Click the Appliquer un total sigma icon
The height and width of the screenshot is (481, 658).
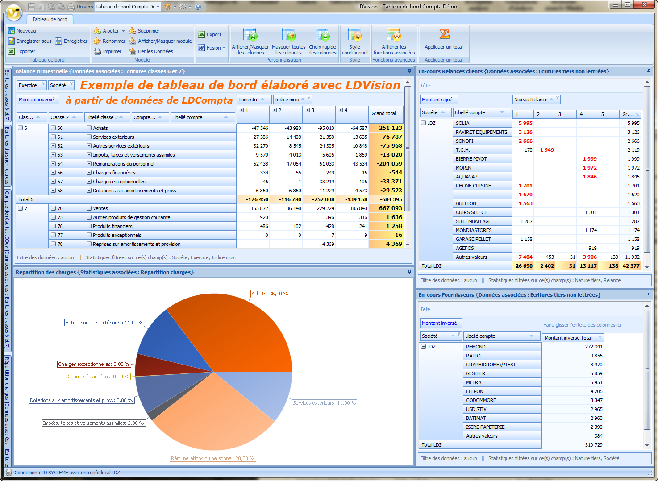(x=444, y=34)
